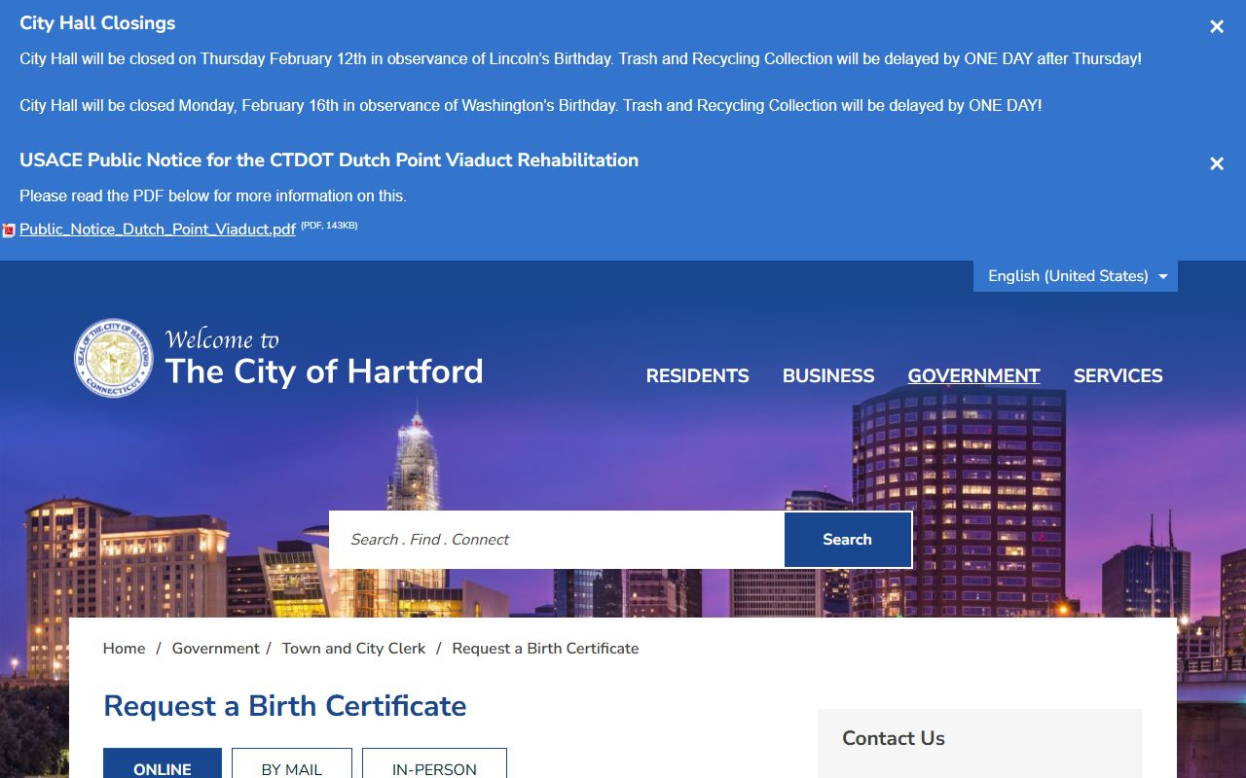
Task: Click Request a Birth Certificate breadcrumb text
Action: 546,649
